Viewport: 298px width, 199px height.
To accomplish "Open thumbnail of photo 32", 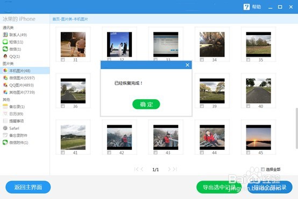I will tap(119, 44).
